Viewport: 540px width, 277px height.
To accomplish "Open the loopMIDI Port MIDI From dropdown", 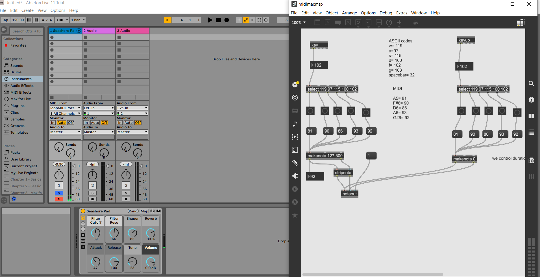I will point(65,108).
